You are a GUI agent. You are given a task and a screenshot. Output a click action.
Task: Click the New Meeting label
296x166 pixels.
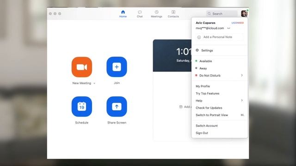(x=82, y=83)
